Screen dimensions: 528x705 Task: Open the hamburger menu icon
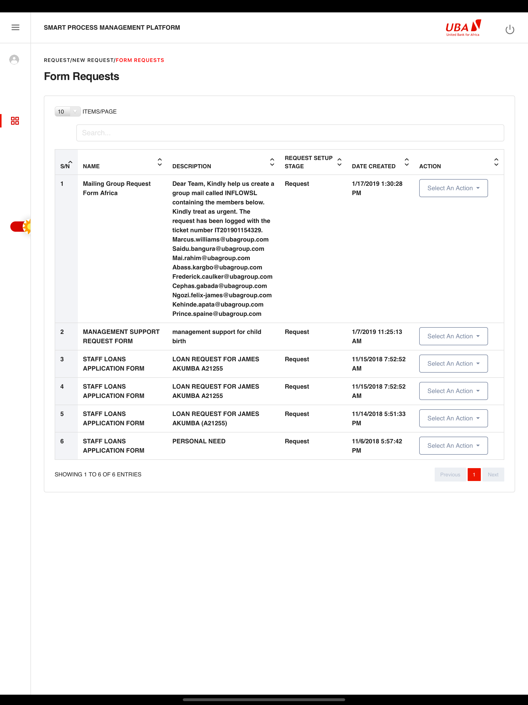(15, 27)
